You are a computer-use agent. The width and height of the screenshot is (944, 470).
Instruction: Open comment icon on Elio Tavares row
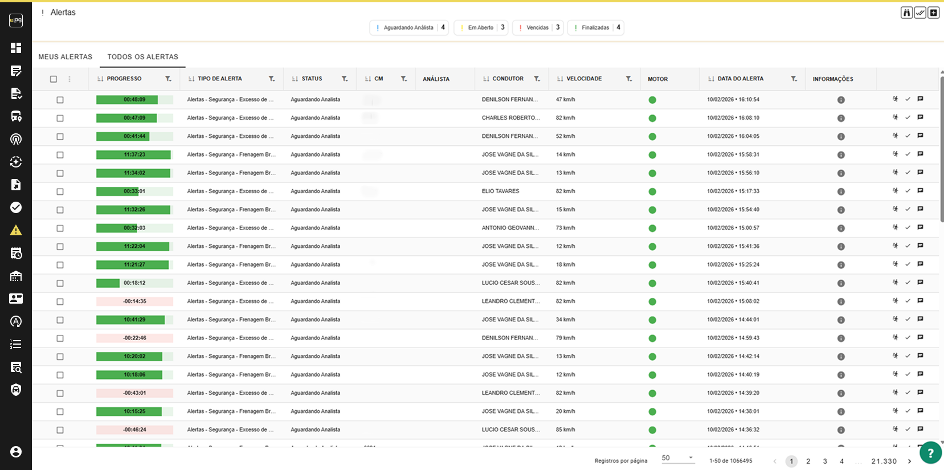920,191
